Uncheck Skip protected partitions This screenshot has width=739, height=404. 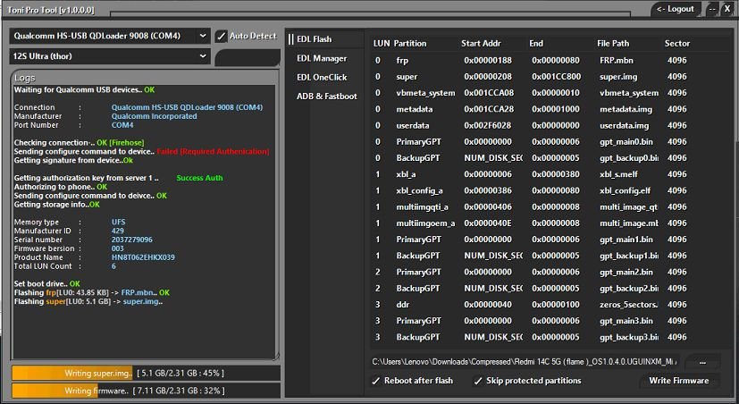coord(476,381)
